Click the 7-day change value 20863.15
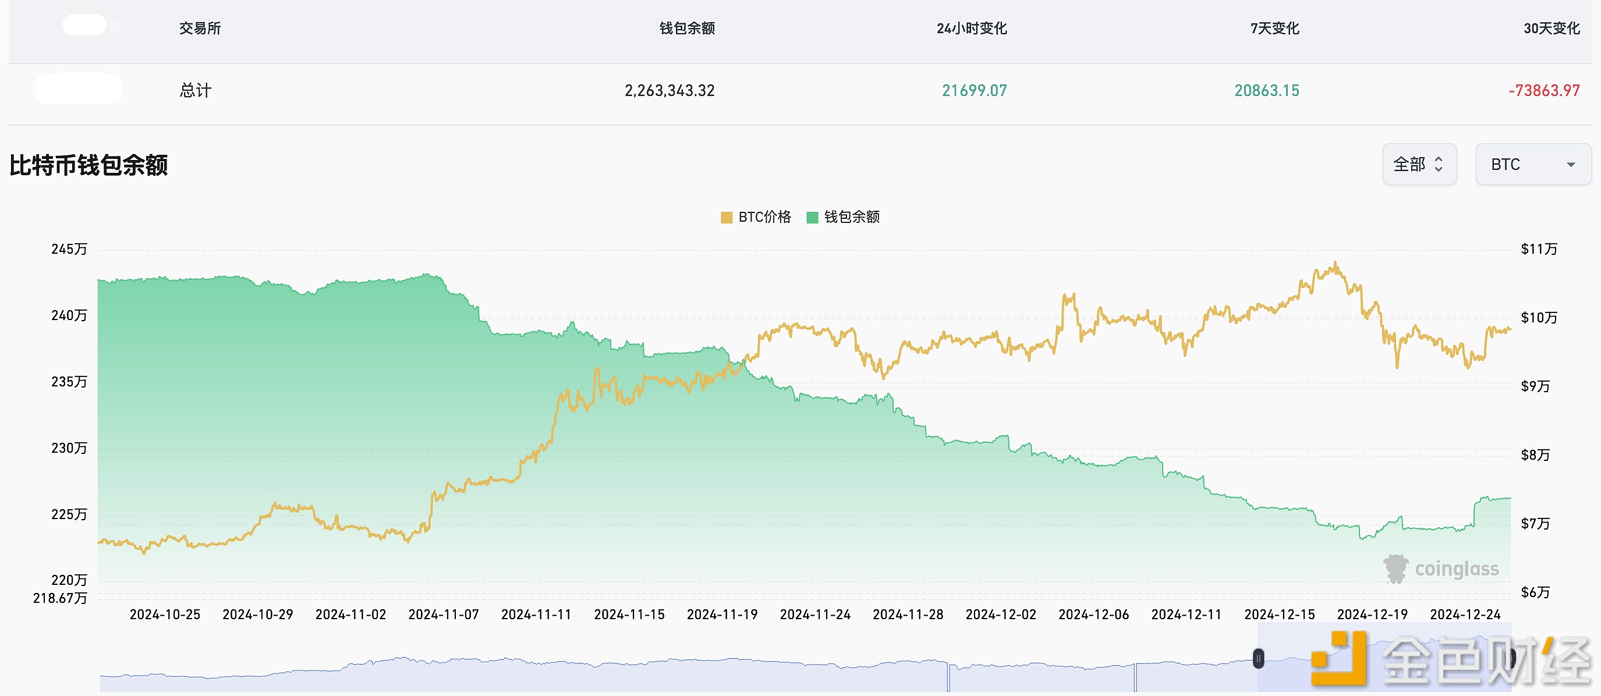The image size is (1601, 696). 1267,91
